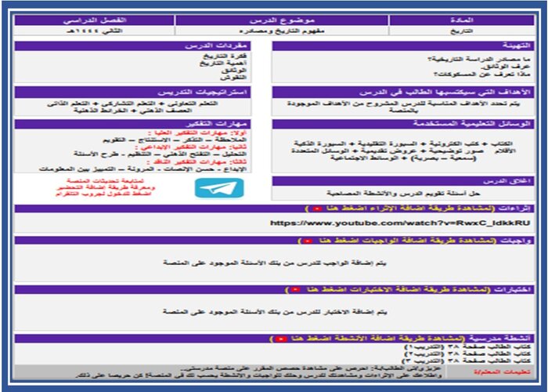Image resolution: width=548 pixels, height=392 pixels.
Task: Select the 'المادة' column header
Action: pos(462,20)
